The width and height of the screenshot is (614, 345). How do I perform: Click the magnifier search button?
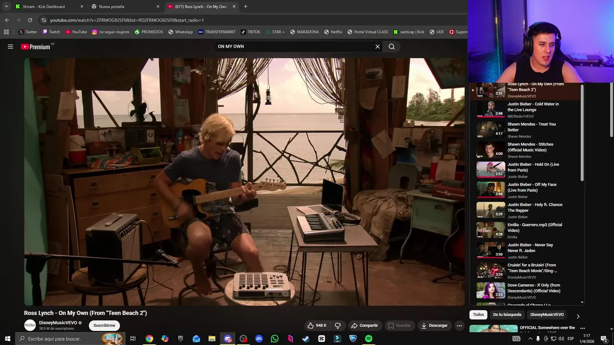click(x=391, y=46)
